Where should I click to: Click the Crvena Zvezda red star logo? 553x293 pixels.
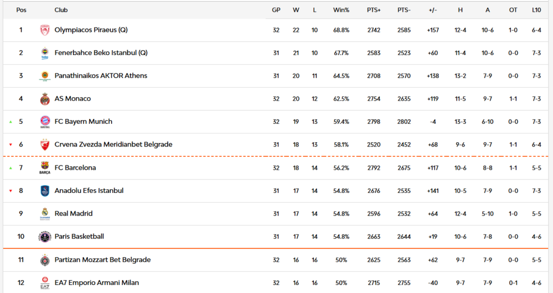coord(45,145)
